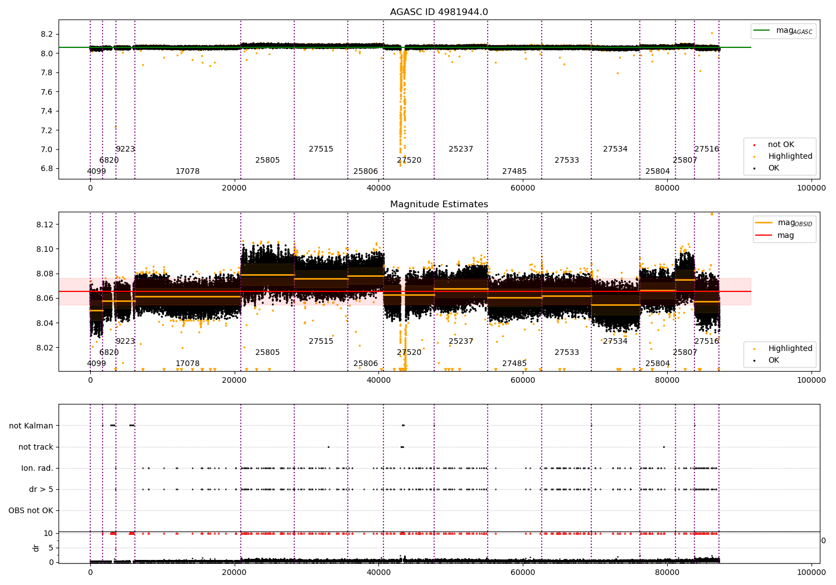836x585 pixels.
Task: Click y-axis tick 8.12 in middle plot
Action: [45, 225]
